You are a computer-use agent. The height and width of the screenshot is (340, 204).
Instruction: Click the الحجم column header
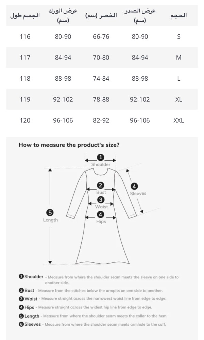coord(178,16)
